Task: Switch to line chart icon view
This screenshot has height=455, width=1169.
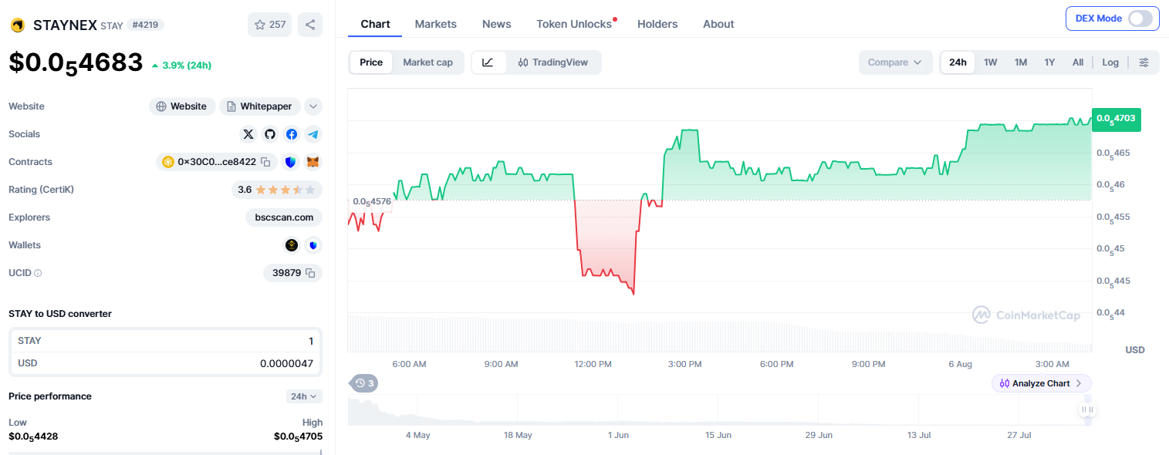Action: (x=488, y=62)
